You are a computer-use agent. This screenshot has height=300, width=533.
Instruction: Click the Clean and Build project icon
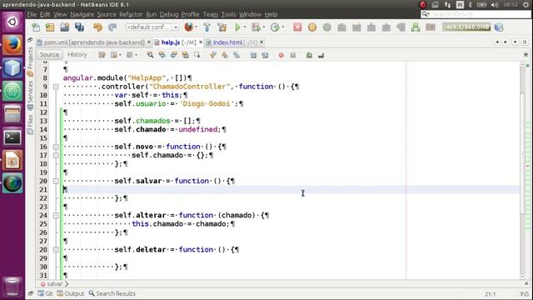pos(222,27)
